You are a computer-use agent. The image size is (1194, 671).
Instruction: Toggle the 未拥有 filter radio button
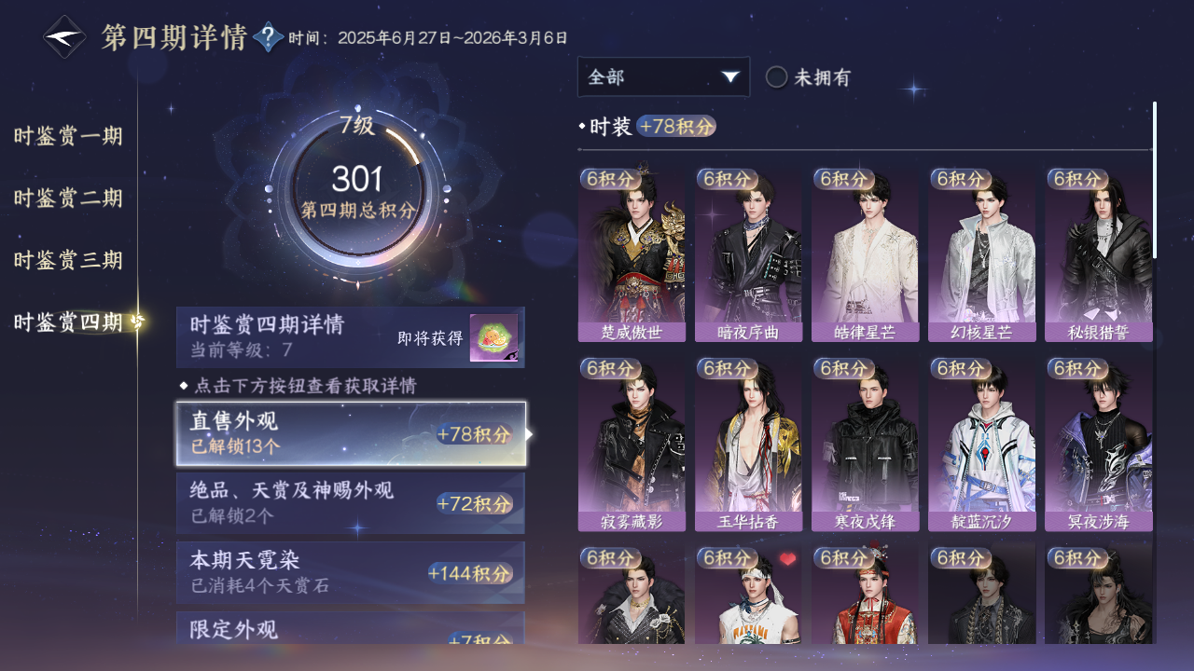(776, 77)
